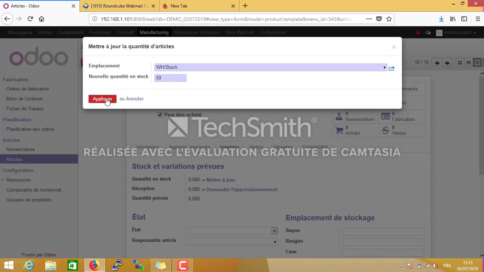The height and width of the screenshot is (272, 484).
Task: Toggle Firefox sidebar icon
Action: [x=464, y=19]
